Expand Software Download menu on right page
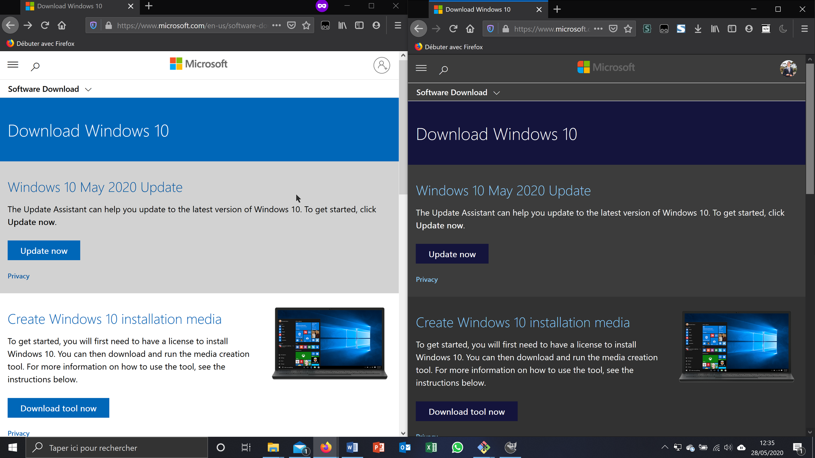This screenshot has height=458, width=815. [x=458, y=93]
